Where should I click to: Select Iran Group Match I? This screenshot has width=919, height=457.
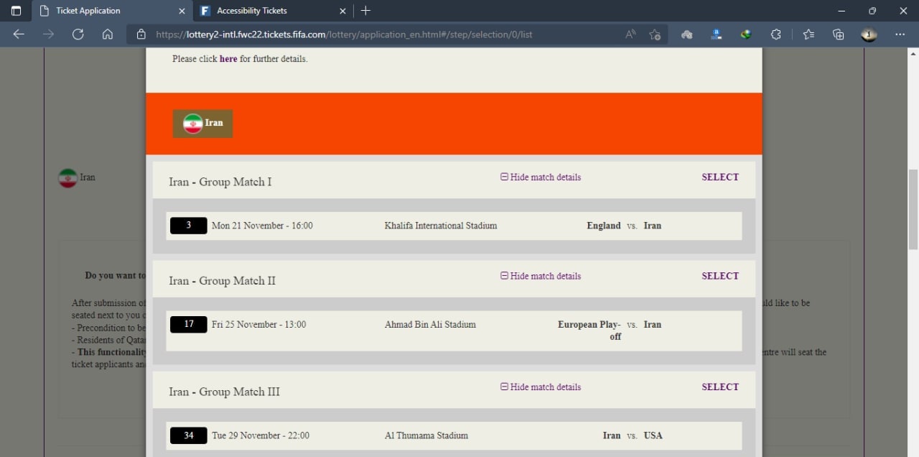tap(719, 177)
